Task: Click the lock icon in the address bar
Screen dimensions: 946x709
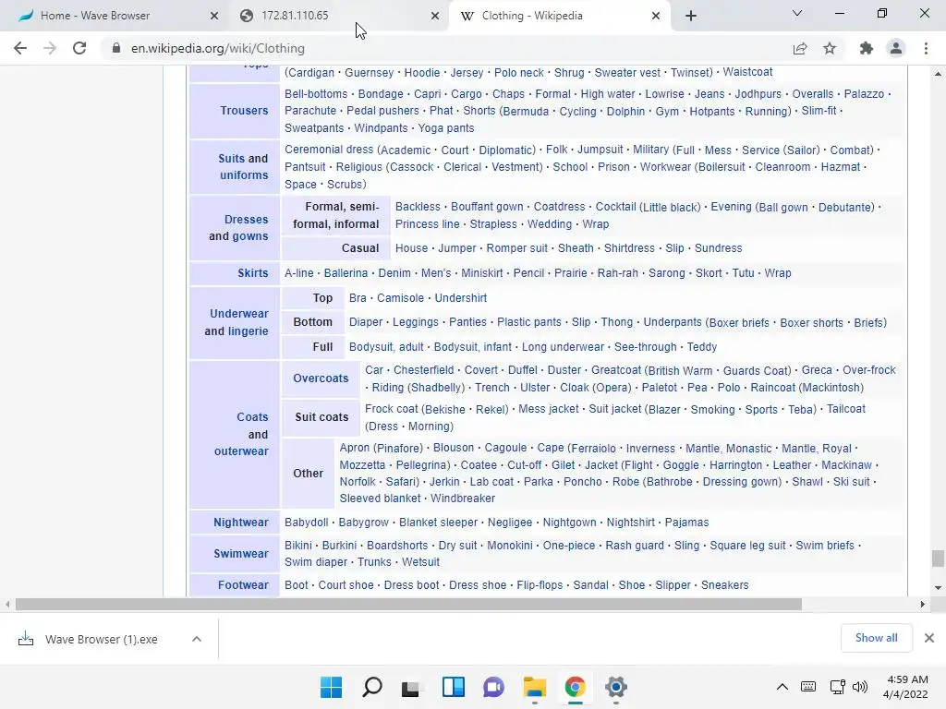Action: [116, 48]
